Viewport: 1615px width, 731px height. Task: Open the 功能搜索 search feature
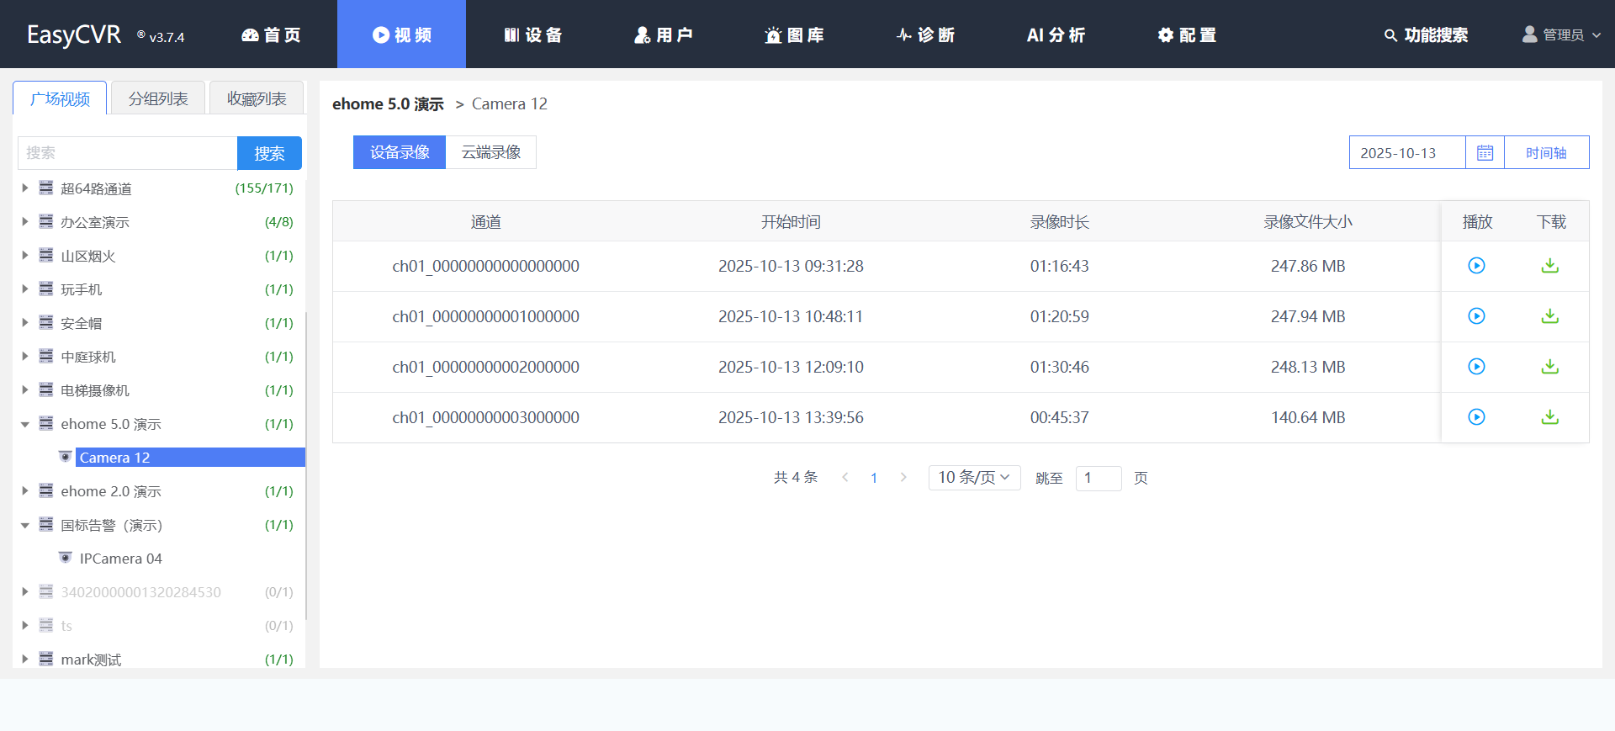[x=1426, y=34]
